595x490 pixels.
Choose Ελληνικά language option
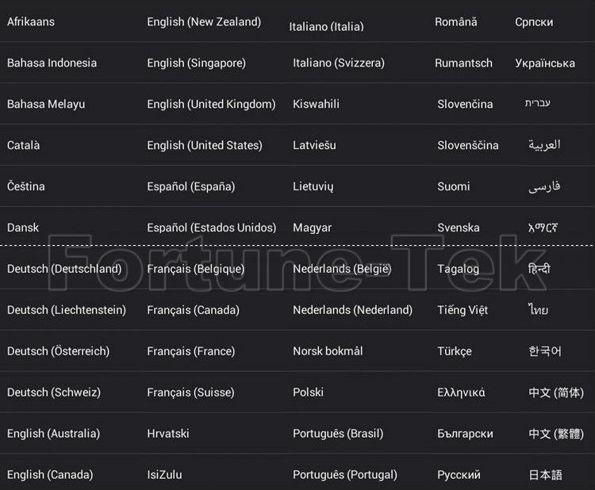coord(461,392)
